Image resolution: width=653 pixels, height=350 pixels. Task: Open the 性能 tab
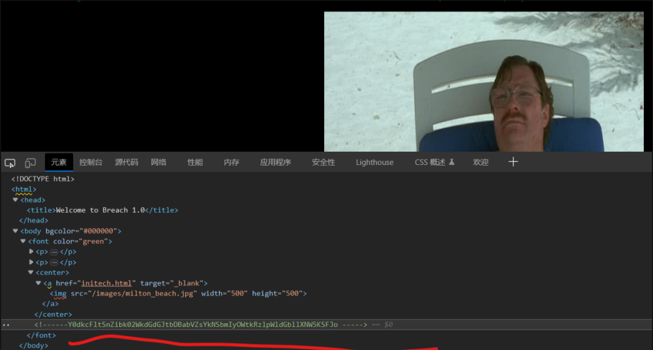pyautogui.click(x=195, y=163)
